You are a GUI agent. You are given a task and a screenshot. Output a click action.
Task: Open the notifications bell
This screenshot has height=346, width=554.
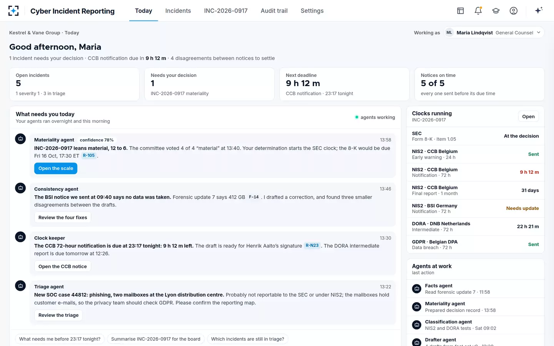coord(478,11)
